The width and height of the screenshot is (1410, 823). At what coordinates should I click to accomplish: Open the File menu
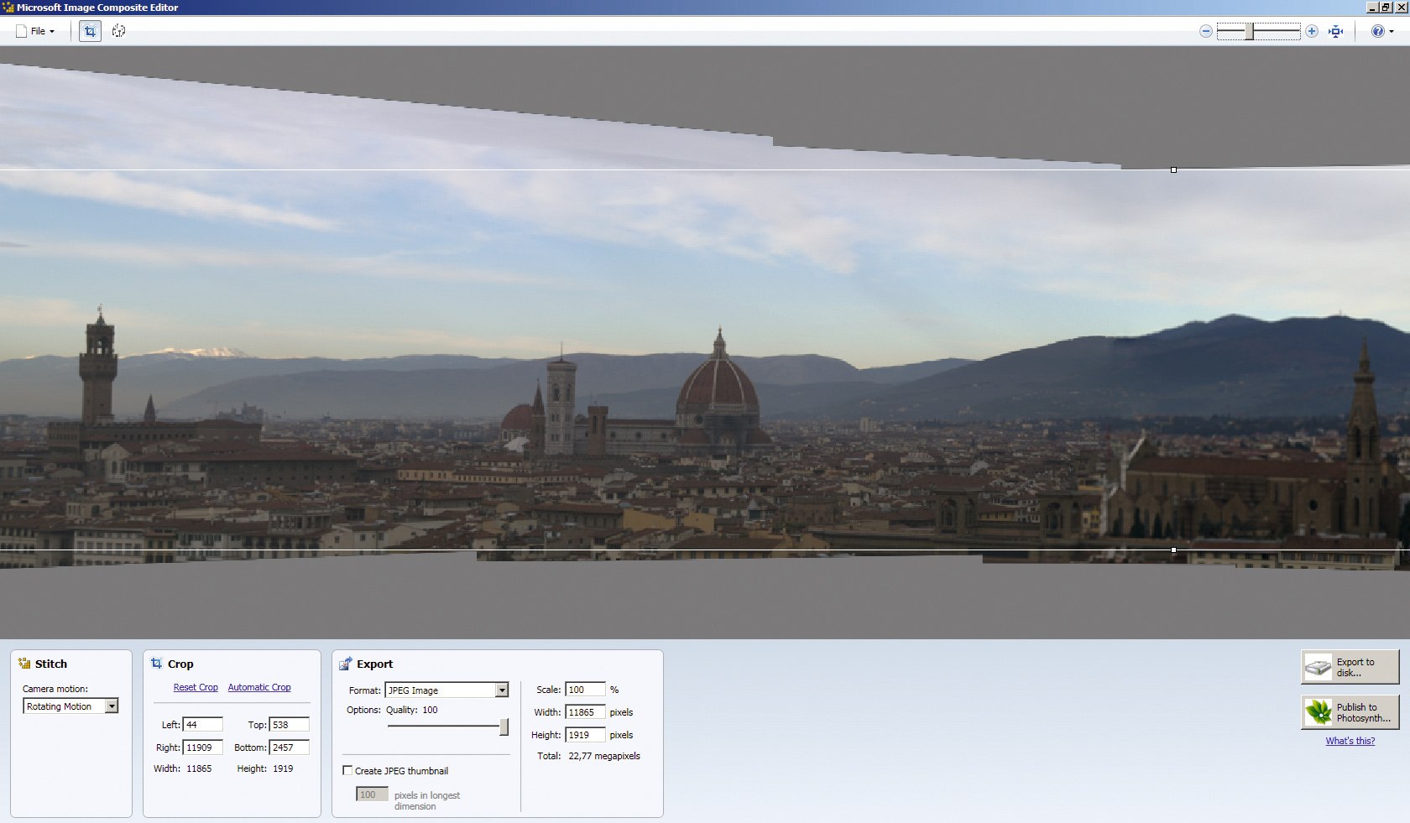click(36, 31)
